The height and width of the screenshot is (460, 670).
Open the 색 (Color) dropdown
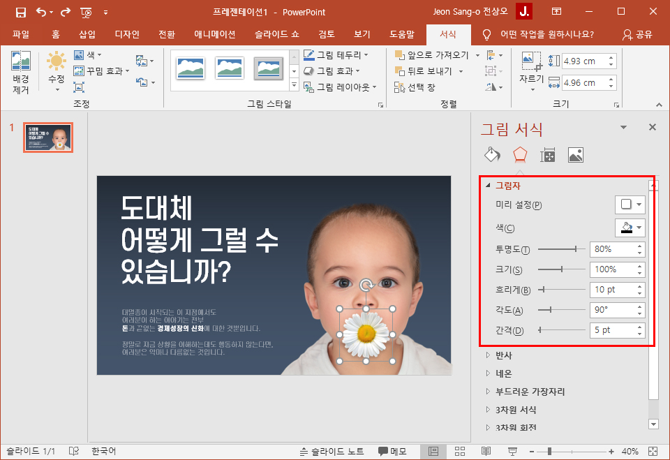coord(88,55)
